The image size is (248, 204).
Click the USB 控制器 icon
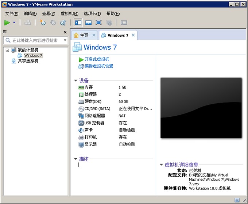[81, 123]
